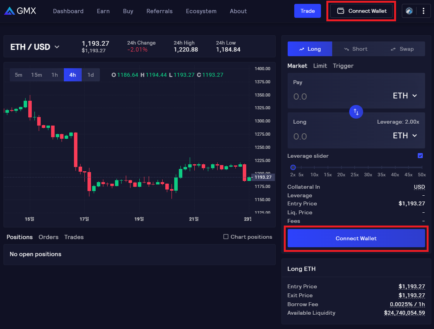The image size is (434, 329).
Task: Open the Buy menu item
Action: tap(128, 11)
